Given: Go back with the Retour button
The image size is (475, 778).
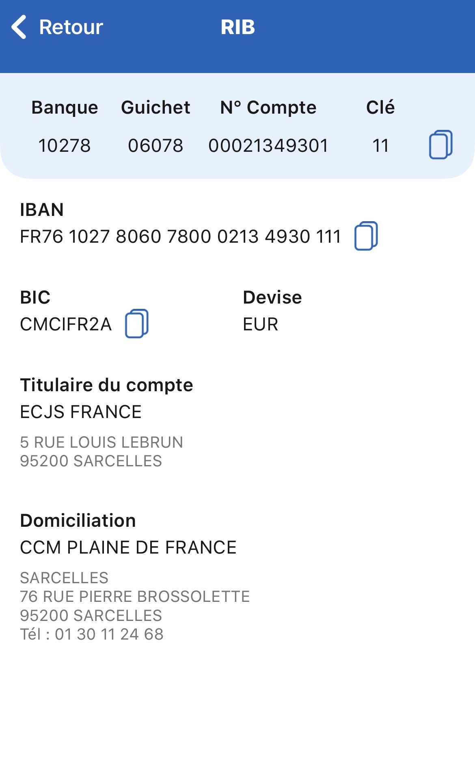Looking at the screenshot, I should [x=57, y=27].
